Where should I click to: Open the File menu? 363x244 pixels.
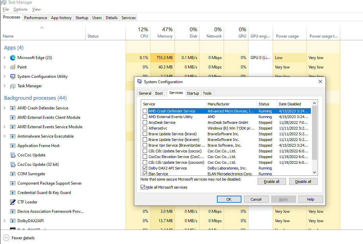click(x=6, y=9)
